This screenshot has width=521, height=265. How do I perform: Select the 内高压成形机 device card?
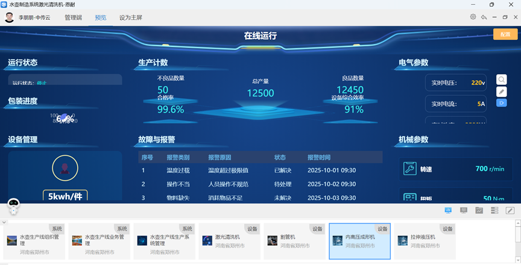point(360,241)
